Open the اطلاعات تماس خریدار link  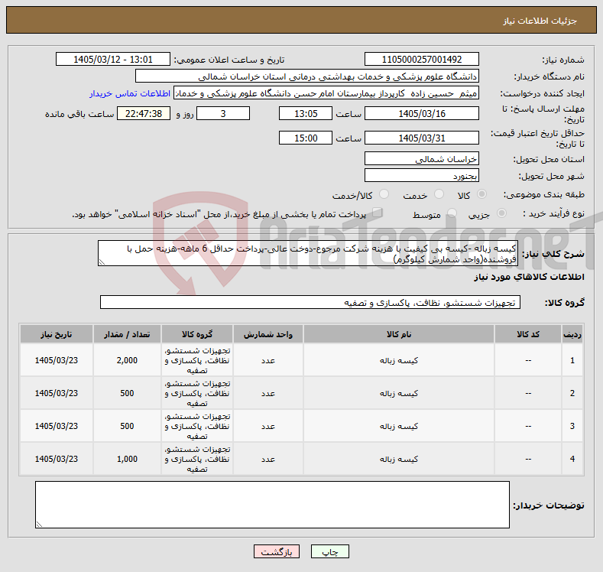pos(130,93)
